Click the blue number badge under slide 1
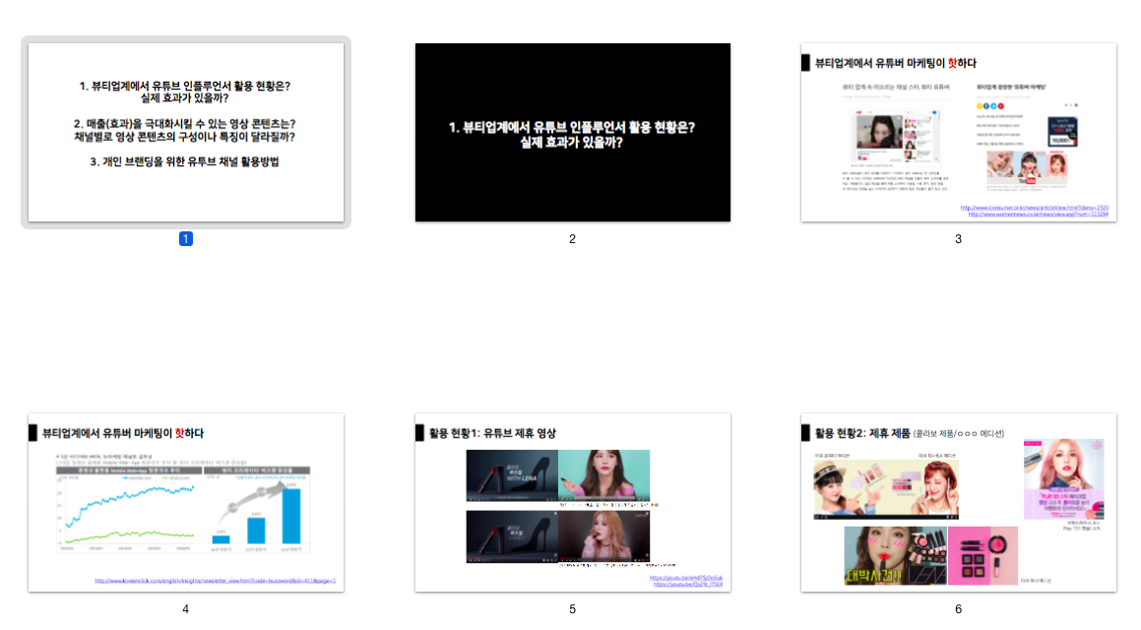The width and height of the screenshot is (1141, 630). point(186,238)
